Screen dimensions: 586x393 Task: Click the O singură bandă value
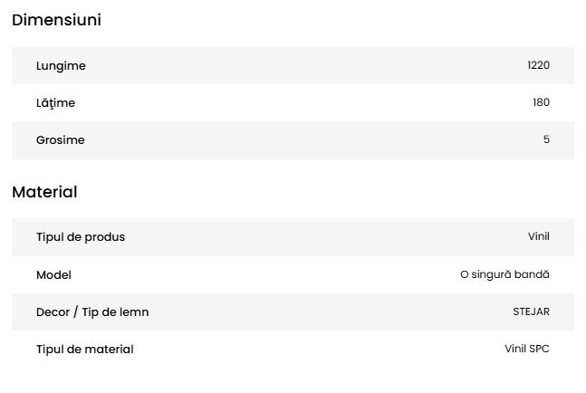[504, 274]
